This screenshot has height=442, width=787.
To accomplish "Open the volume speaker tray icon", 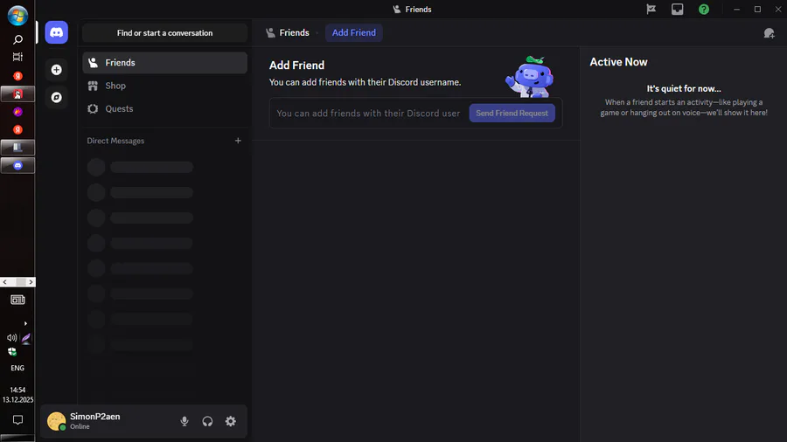I will pos(11,338).
